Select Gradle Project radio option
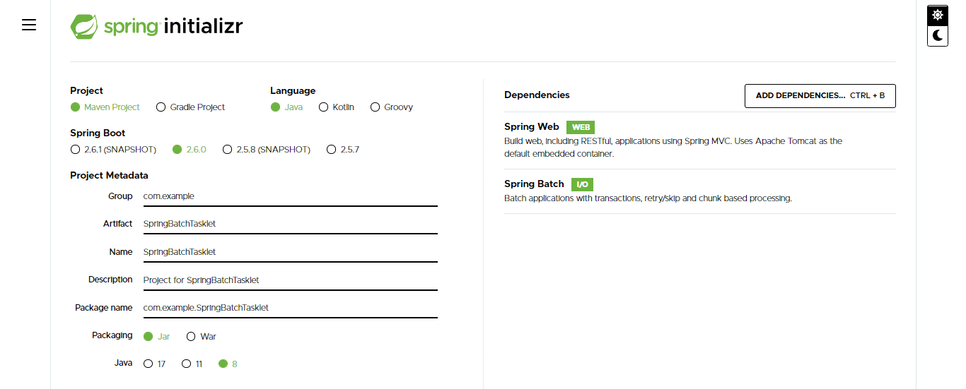 point(190,107)
